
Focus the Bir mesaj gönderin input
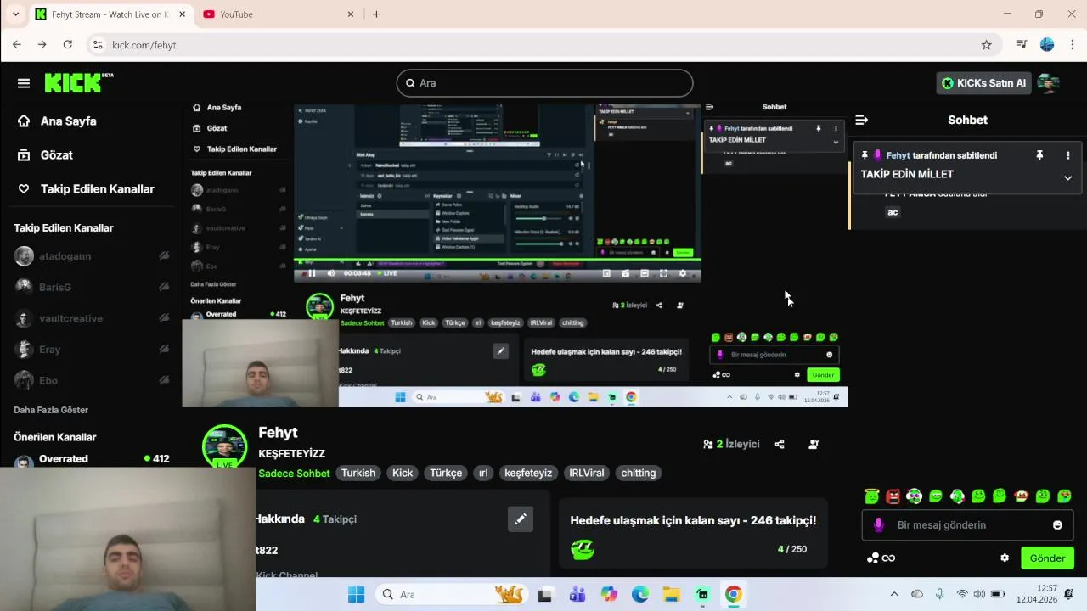point(968,524)
